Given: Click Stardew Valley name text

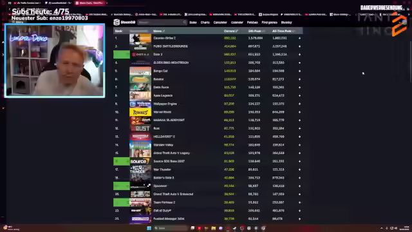Looking at the screenshot, I should (x=163, y=145).
